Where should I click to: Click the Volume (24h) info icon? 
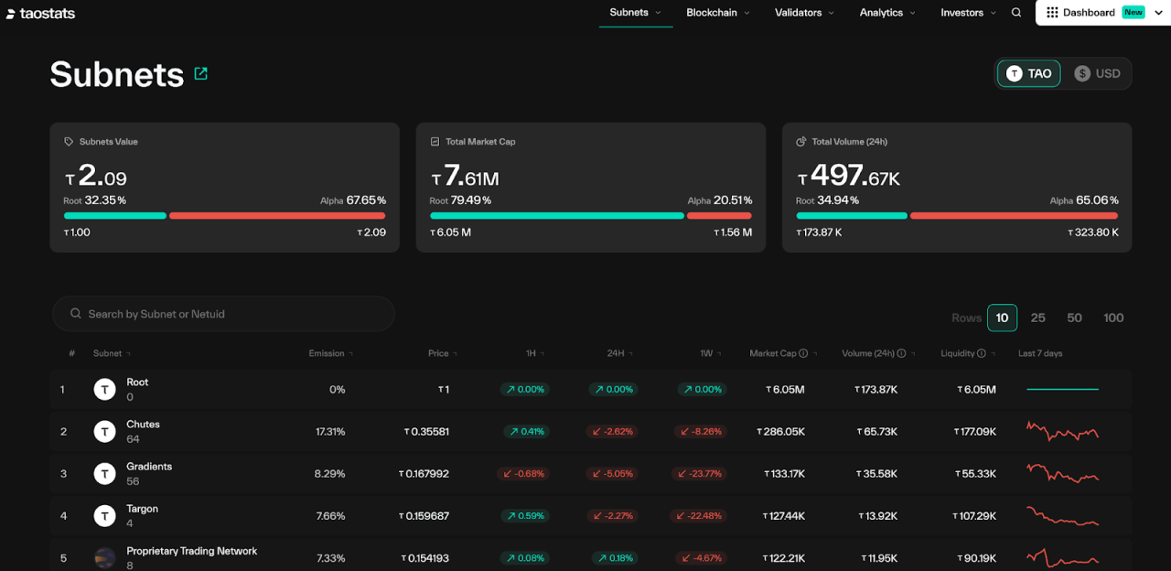click(x=901, y=353)
